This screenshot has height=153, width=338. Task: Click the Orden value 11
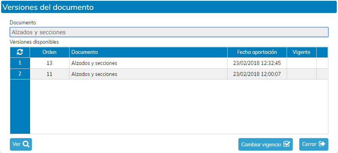(49, 74)
